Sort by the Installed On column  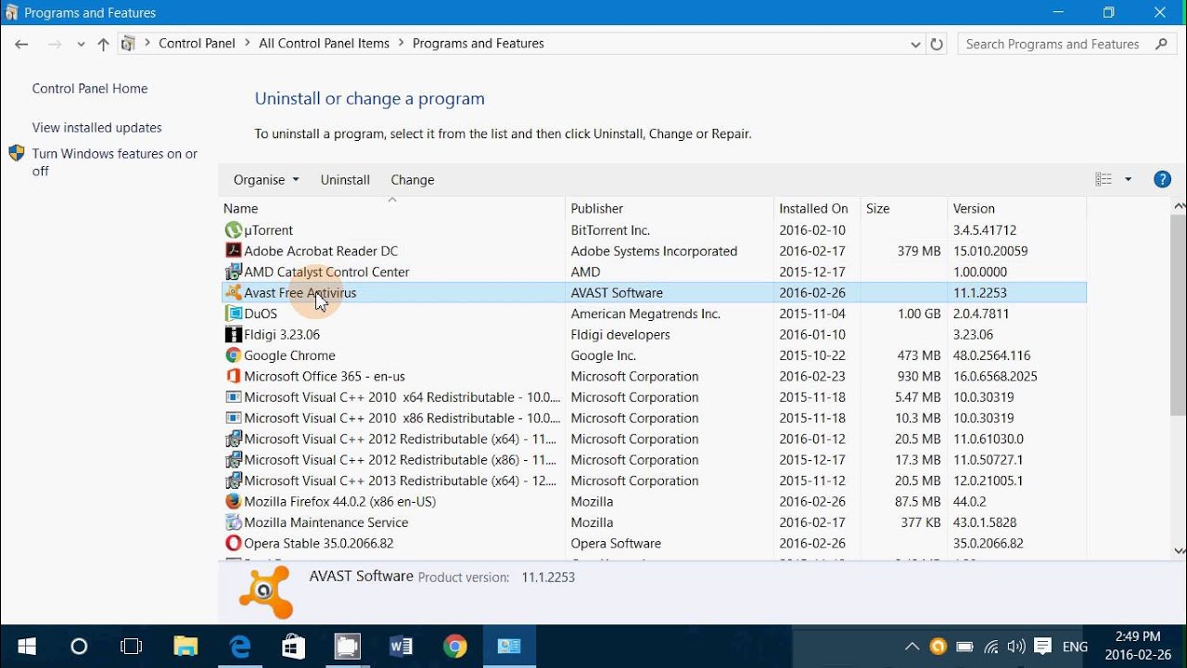(x=817, y=209)
